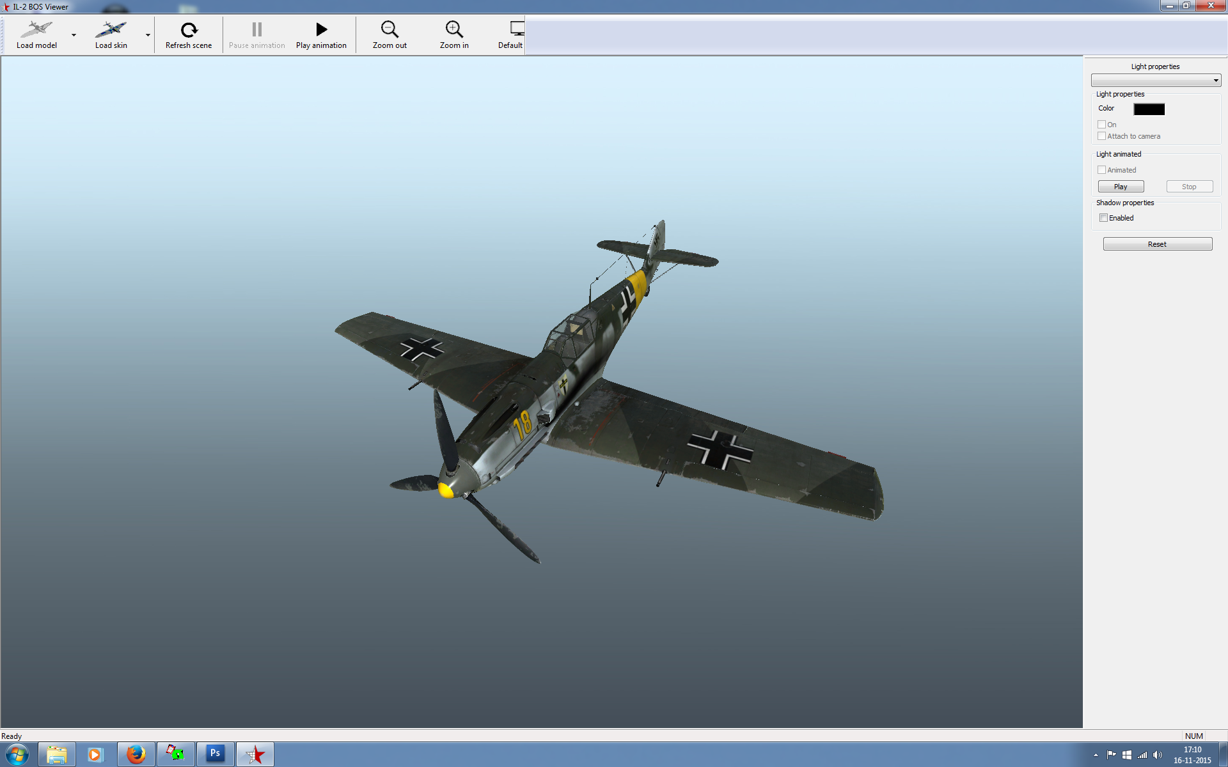The height and width of the screenshot is (767, 1228).
Task: Toggle the light On checkbox
Action: click(1101, 125)
